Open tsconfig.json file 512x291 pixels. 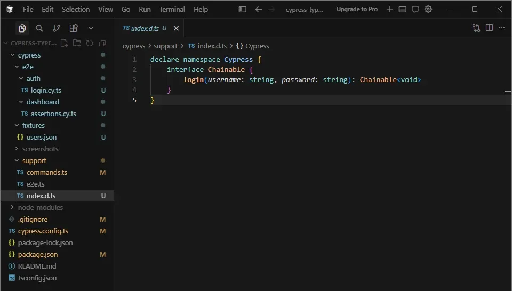pos(57,278)
